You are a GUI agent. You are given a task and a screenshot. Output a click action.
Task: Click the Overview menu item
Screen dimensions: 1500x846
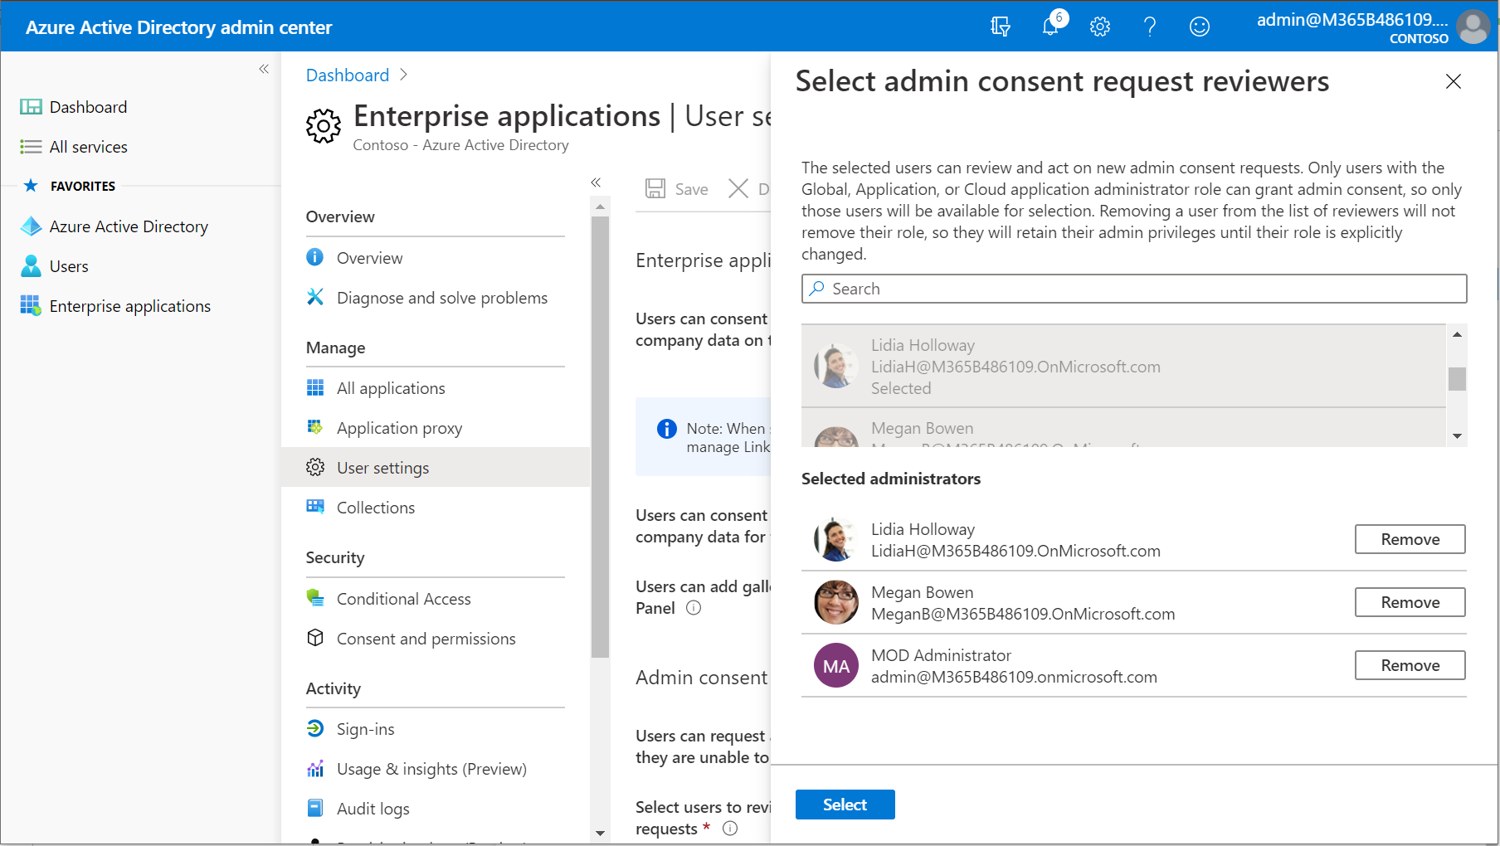(369, 258)
